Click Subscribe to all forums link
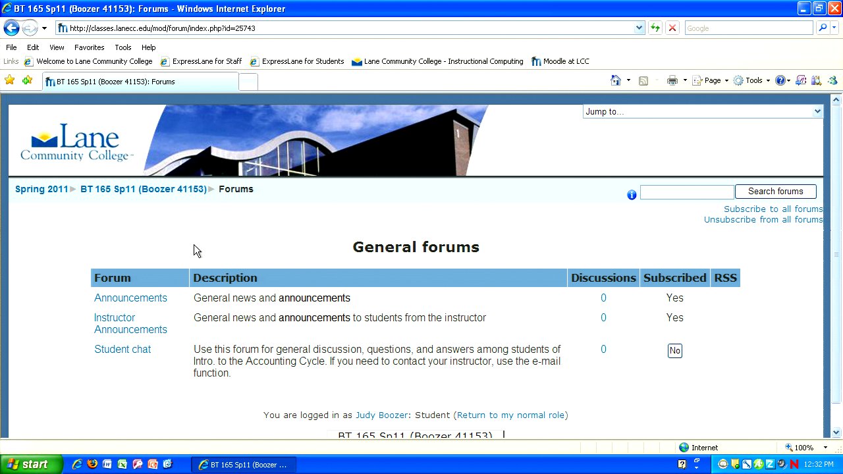The width and height of the screenshot is (843, 474). click(x=773, y=209)
